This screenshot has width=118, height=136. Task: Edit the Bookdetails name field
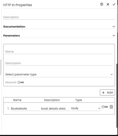point(25,109)
